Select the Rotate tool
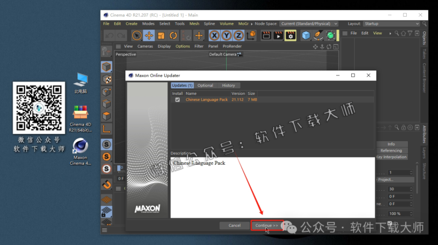Image resolution: width=438 pixels, height=245 pixels. [x=173, y=36]
